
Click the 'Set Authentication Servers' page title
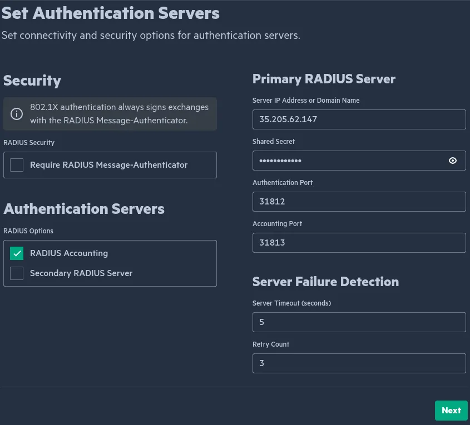pyautogui.click(x=111, y=13)
